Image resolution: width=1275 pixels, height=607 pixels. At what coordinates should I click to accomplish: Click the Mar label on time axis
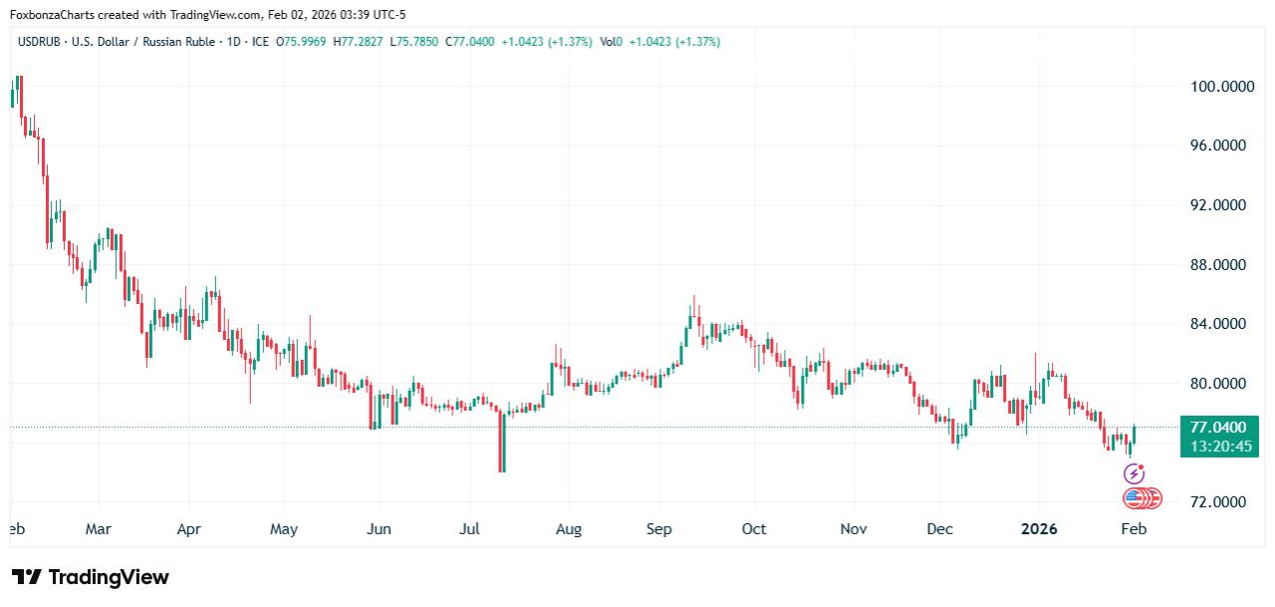pyautogui.click(x=98, y=529)
